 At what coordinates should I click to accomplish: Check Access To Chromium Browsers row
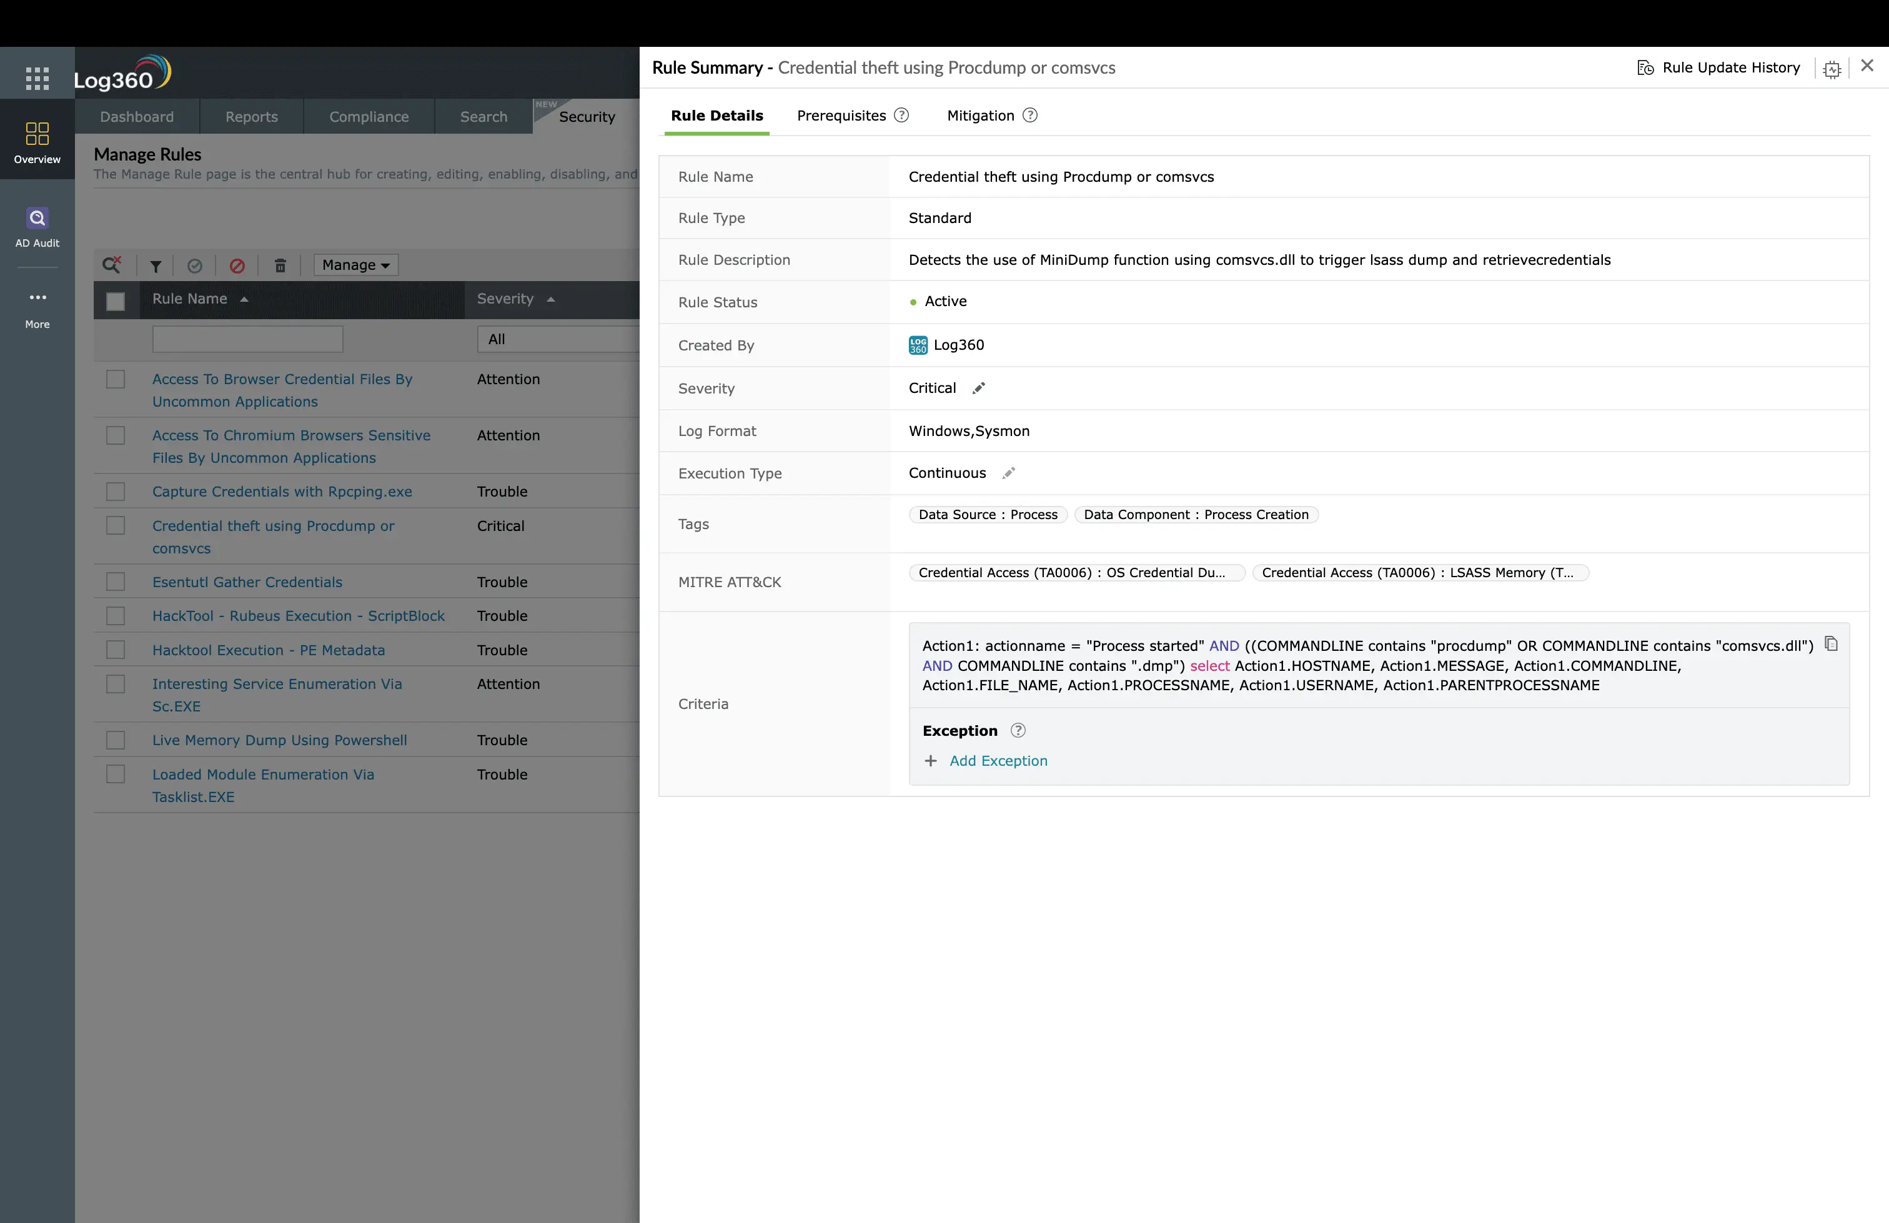pyautogui.click(x=116, y=436)
